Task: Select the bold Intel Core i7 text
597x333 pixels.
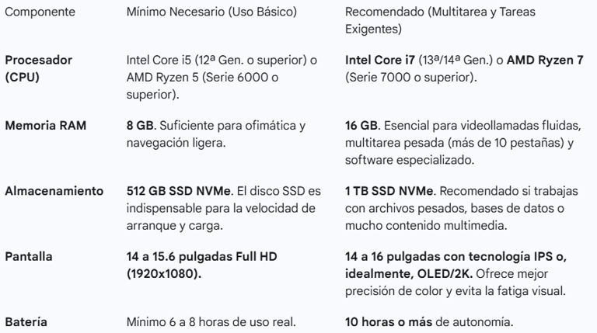Action: coord(379,60)
